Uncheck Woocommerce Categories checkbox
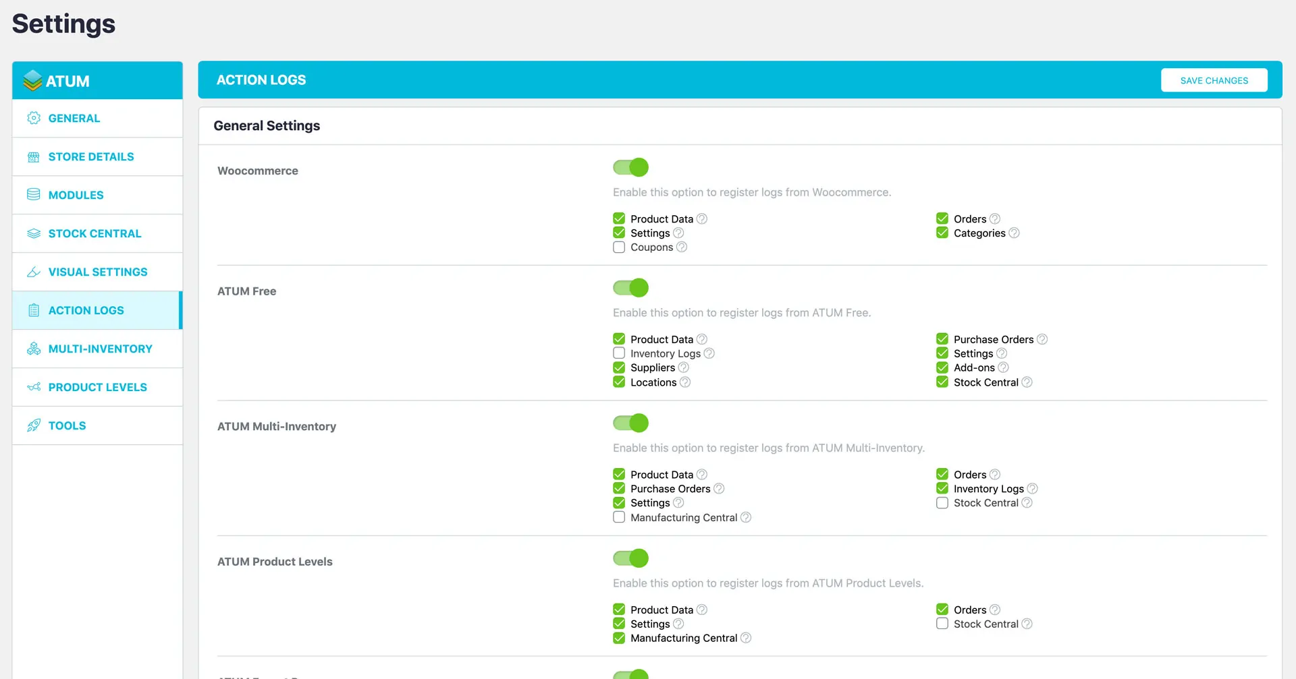 coord(942,233)
